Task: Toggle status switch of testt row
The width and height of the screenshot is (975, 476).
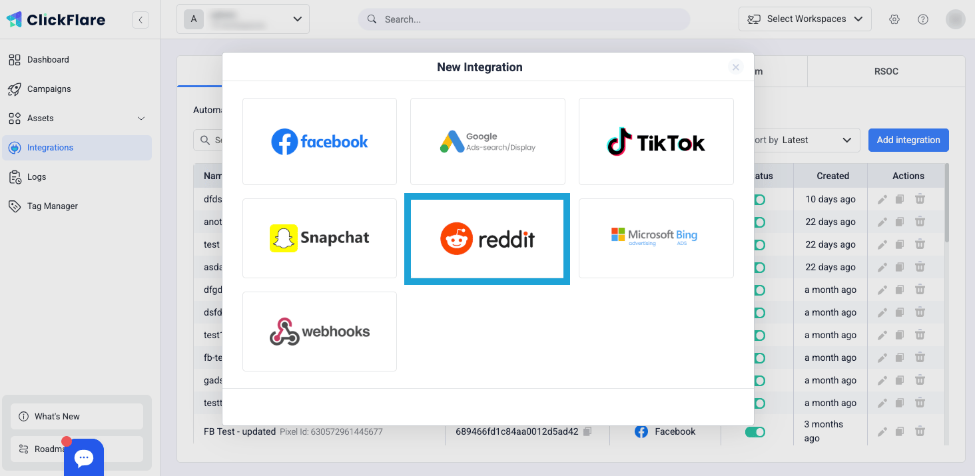Action: 759,403
